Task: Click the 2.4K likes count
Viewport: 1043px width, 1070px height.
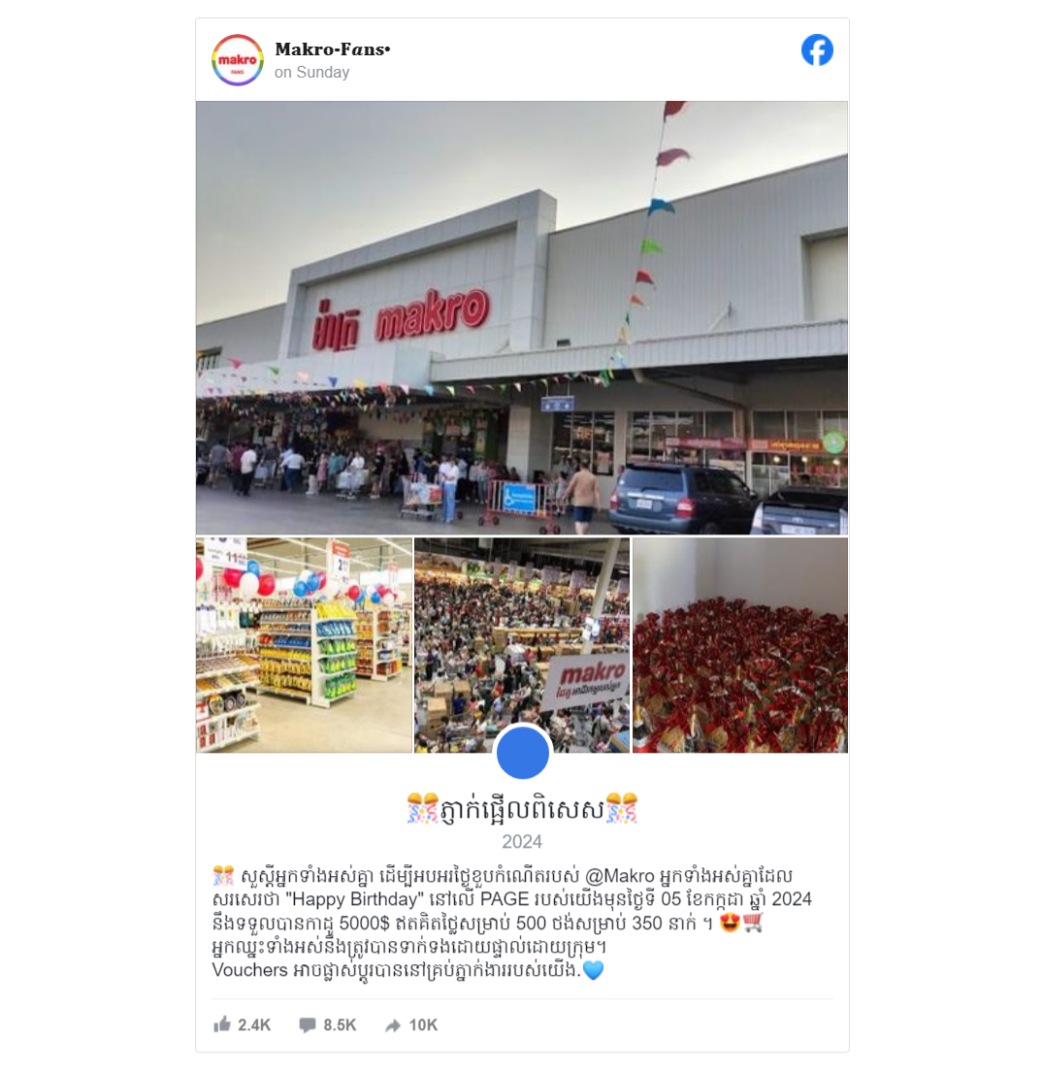Action: coord(254,1025)
